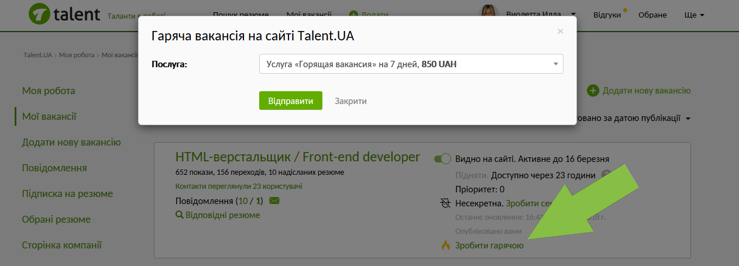This screenshot has width=739, height=266.
Task: Click the Пріоритет: 0 text
Action: (x=480, y=189)
